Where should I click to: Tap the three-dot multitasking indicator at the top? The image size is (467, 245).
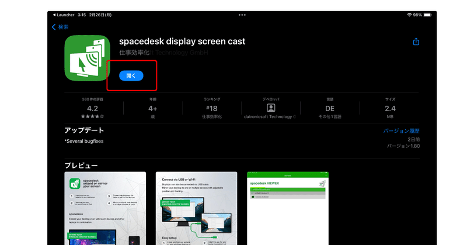[x=242, y=15]
